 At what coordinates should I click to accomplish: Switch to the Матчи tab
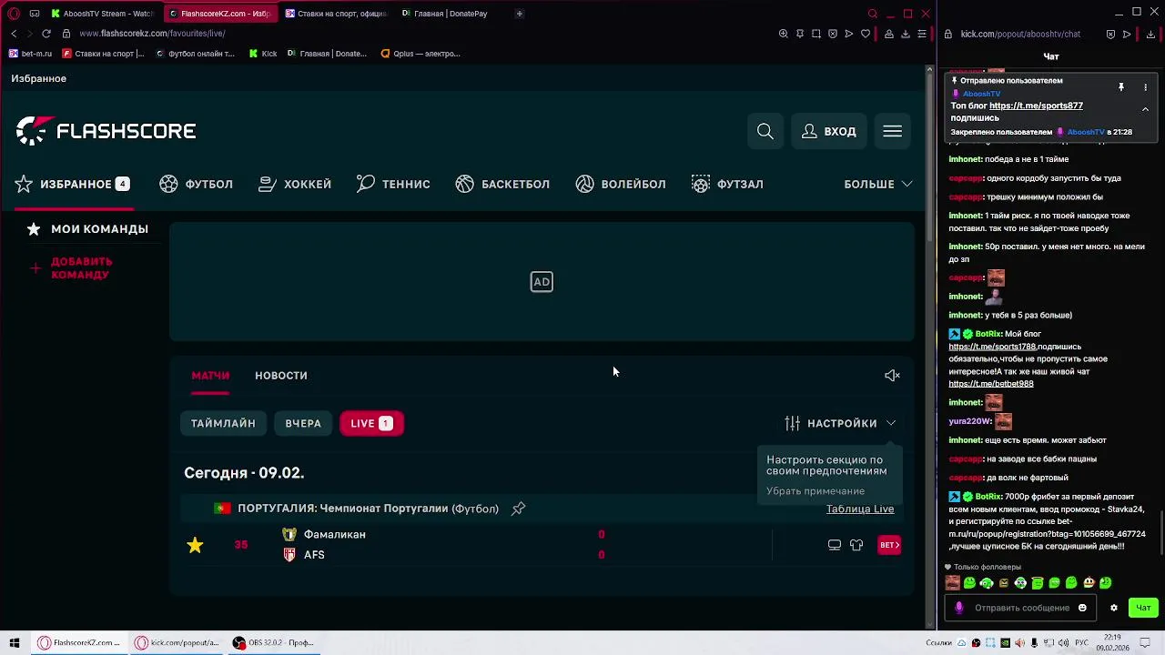(x=210, y=375)
